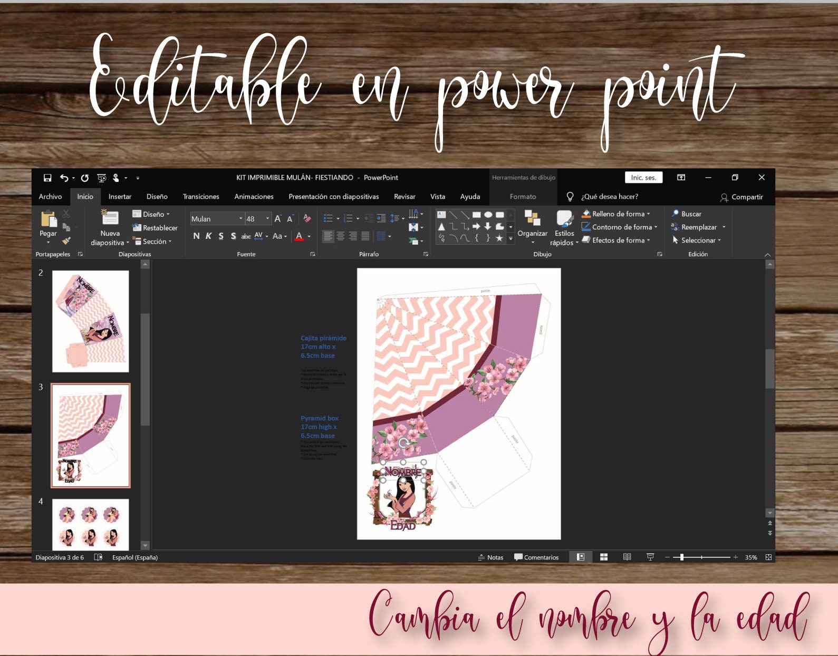
Task: Select the triangle shape in gallery
Action: click(x=442, y=226)
